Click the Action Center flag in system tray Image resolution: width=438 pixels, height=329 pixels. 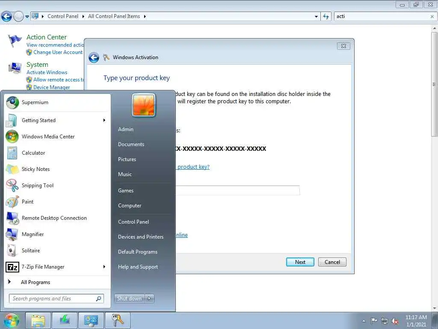pyautogui.click(x=373, y=320)
